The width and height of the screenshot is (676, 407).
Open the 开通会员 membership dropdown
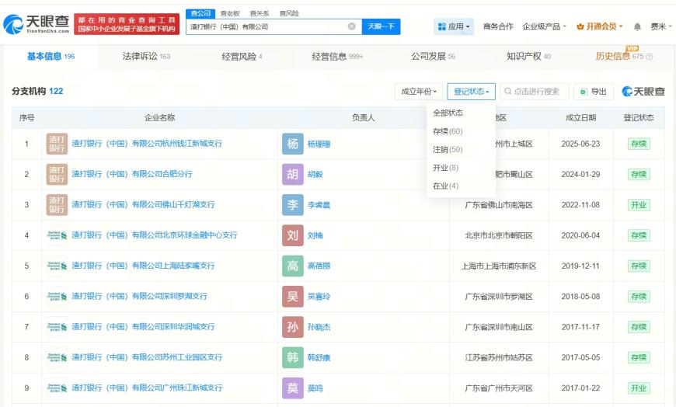pyautogui.click(x=600, y=26)
